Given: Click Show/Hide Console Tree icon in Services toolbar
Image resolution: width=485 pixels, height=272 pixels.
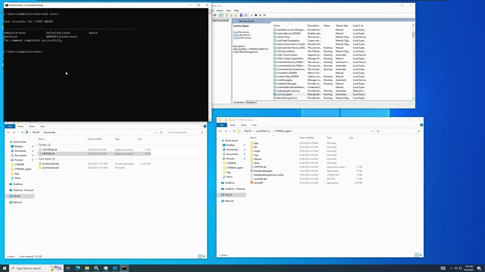Looking at the screenshot, I should tap(221, 15).
